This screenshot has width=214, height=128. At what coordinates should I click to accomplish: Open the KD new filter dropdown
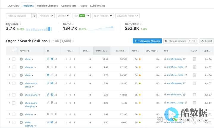(82, 16)
